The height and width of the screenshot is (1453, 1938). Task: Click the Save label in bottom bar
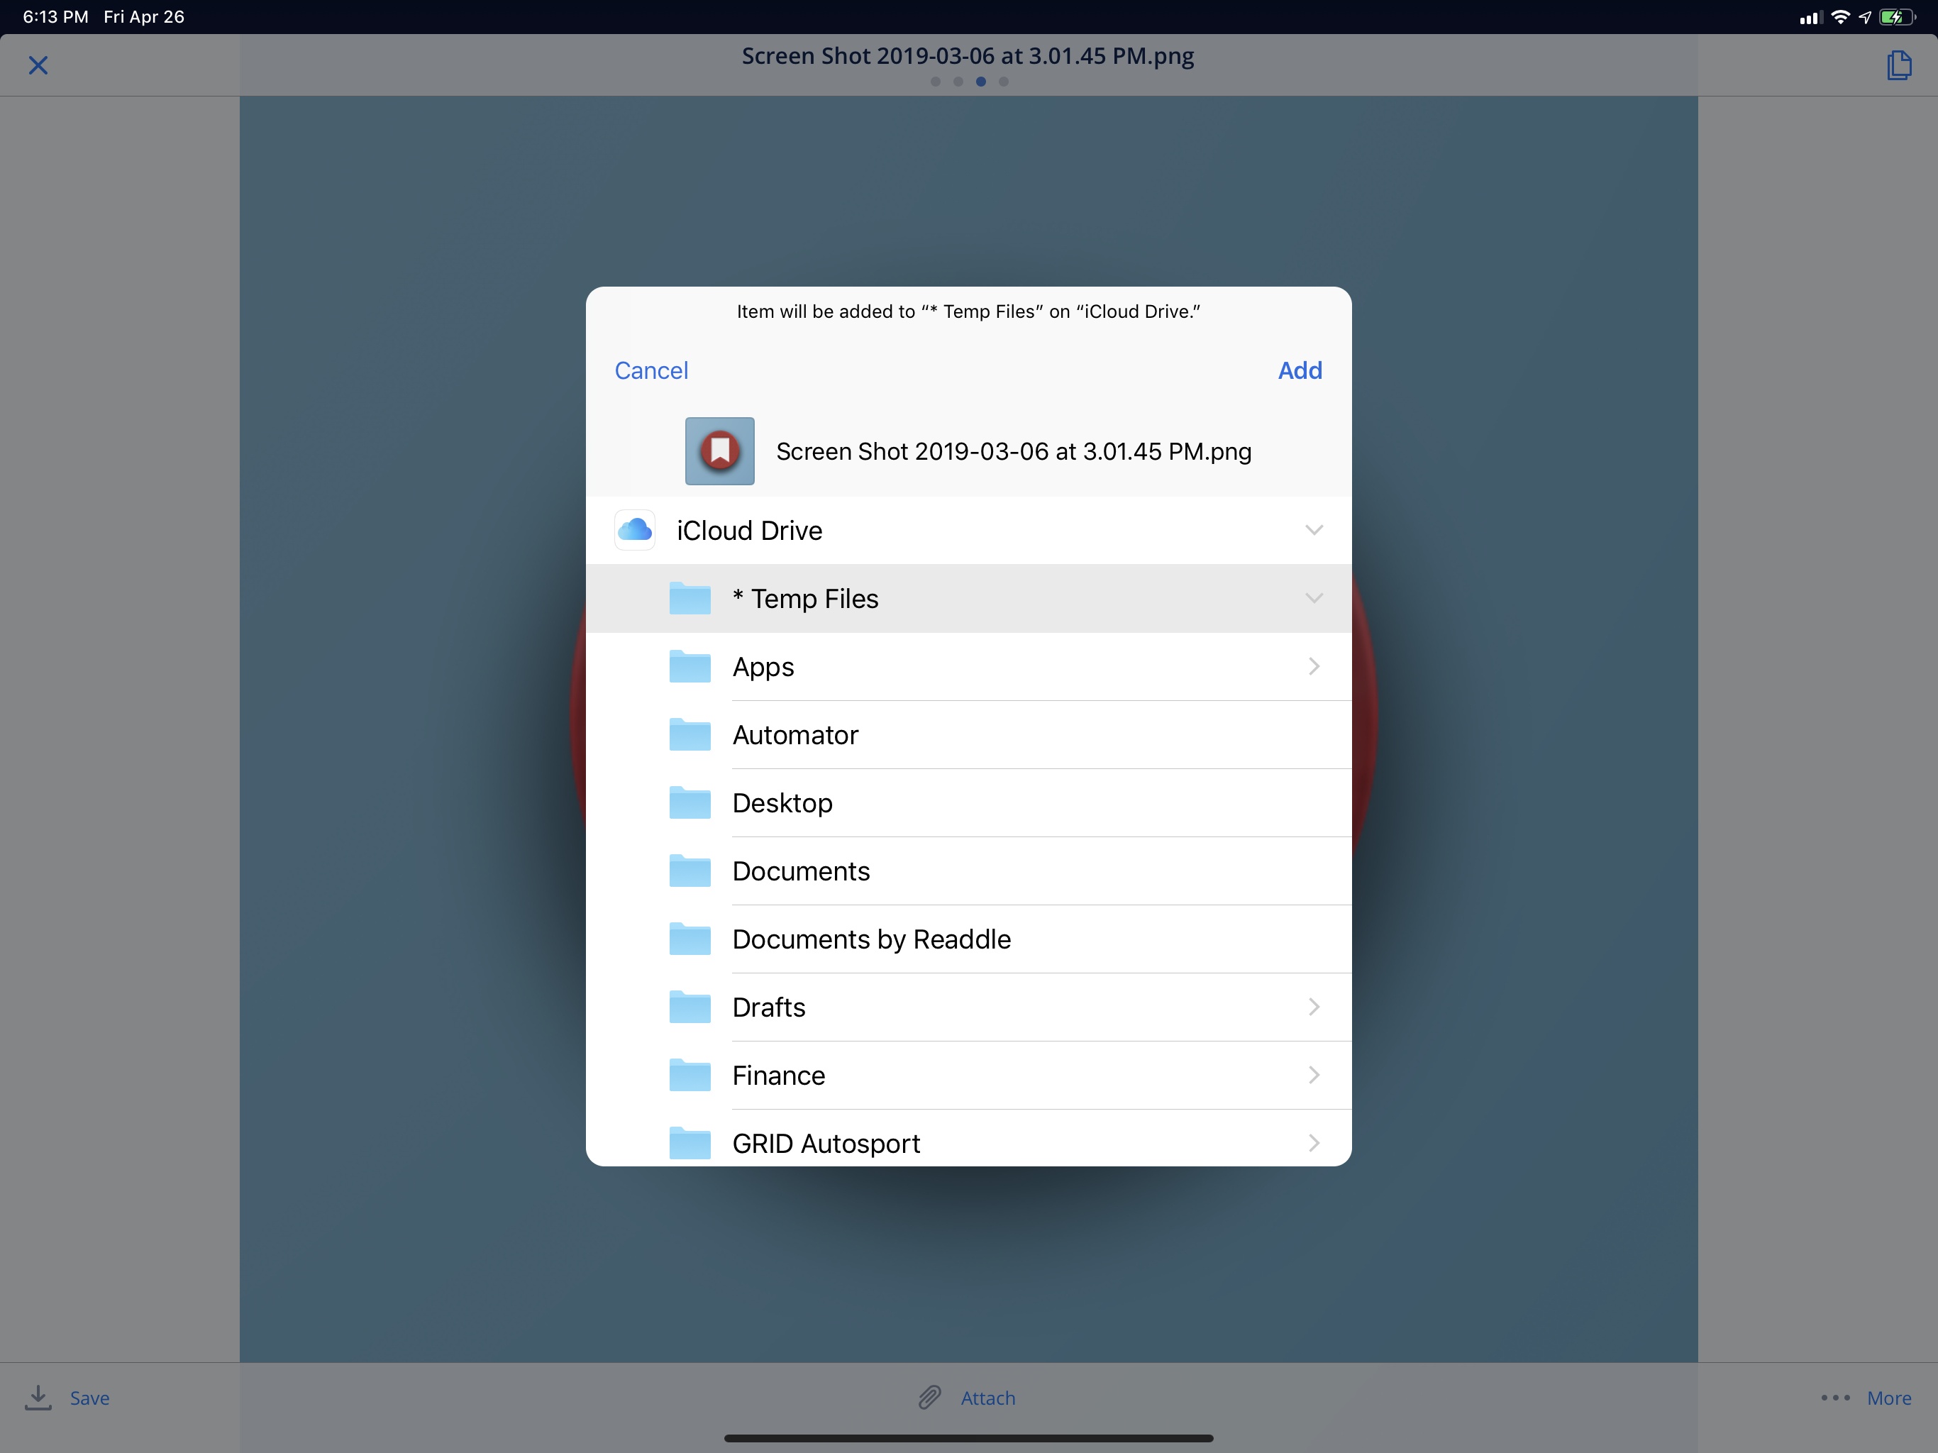89,1398
